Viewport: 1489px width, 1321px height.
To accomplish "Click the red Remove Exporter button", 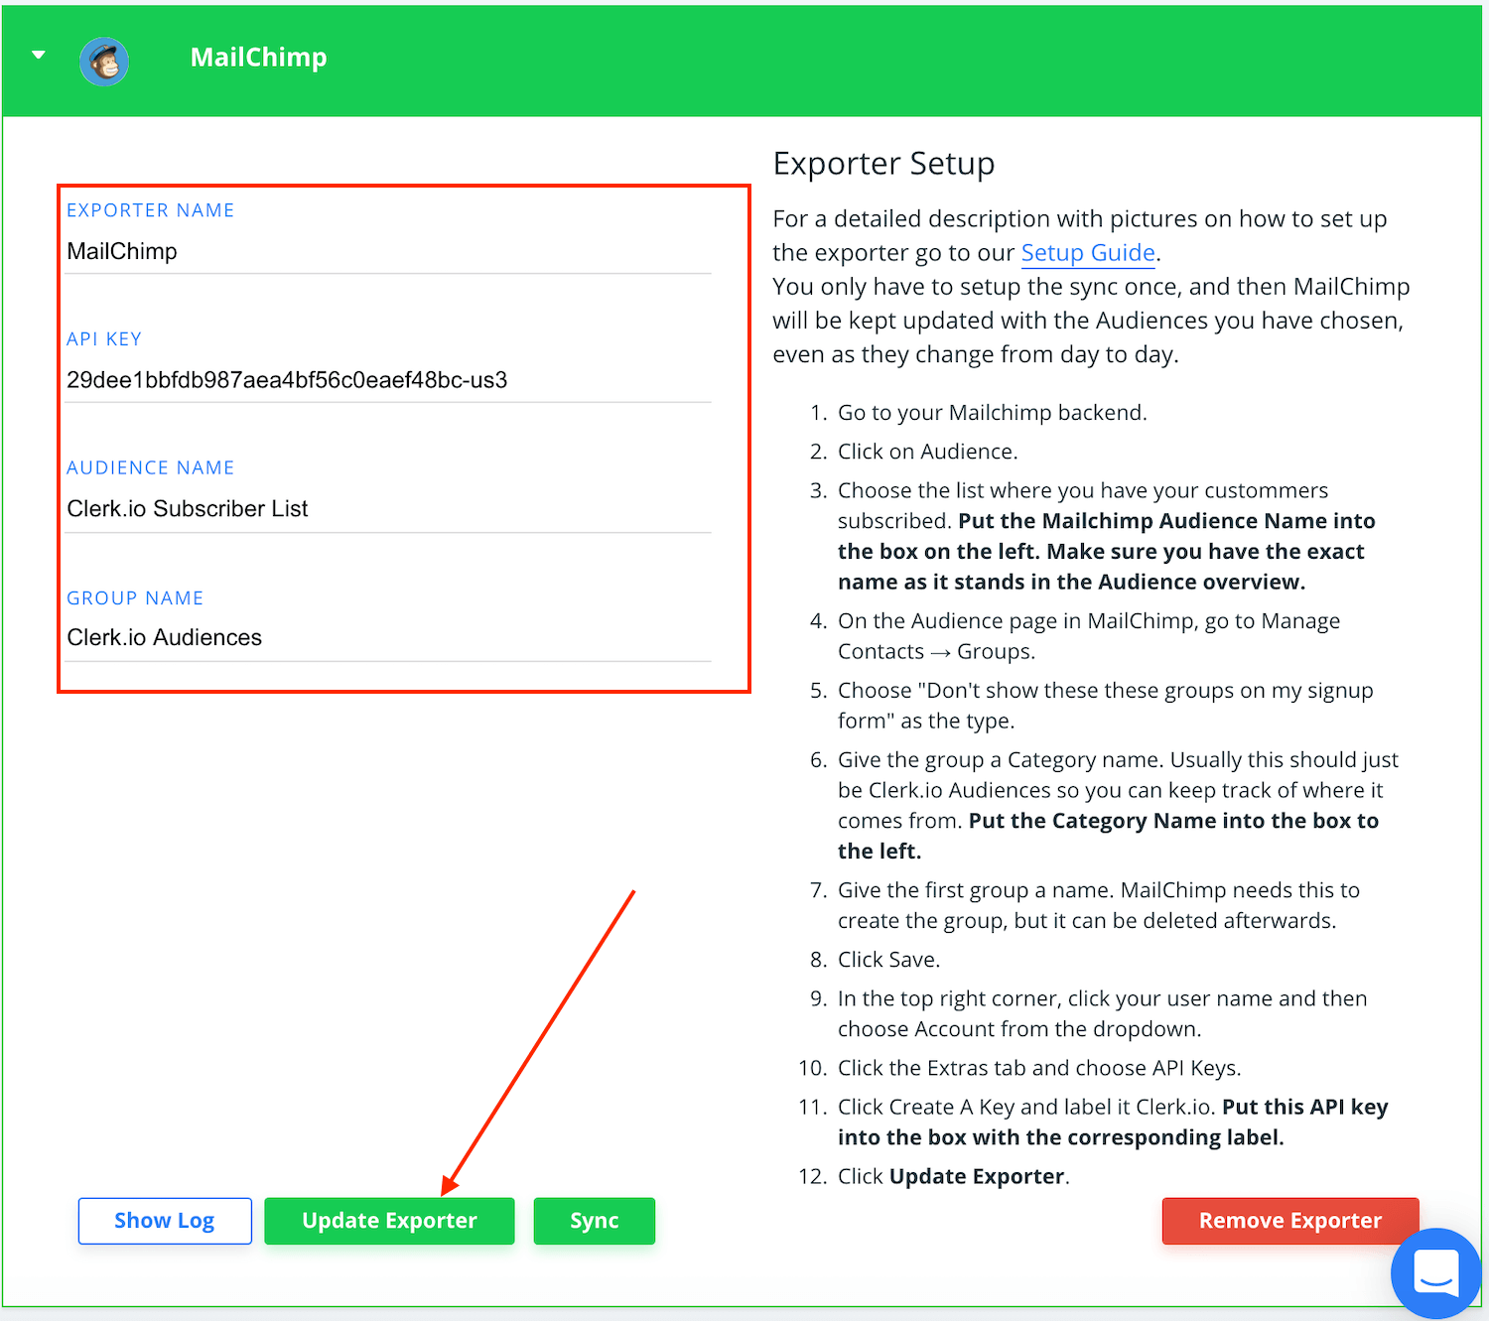I will (1289, 1221).
